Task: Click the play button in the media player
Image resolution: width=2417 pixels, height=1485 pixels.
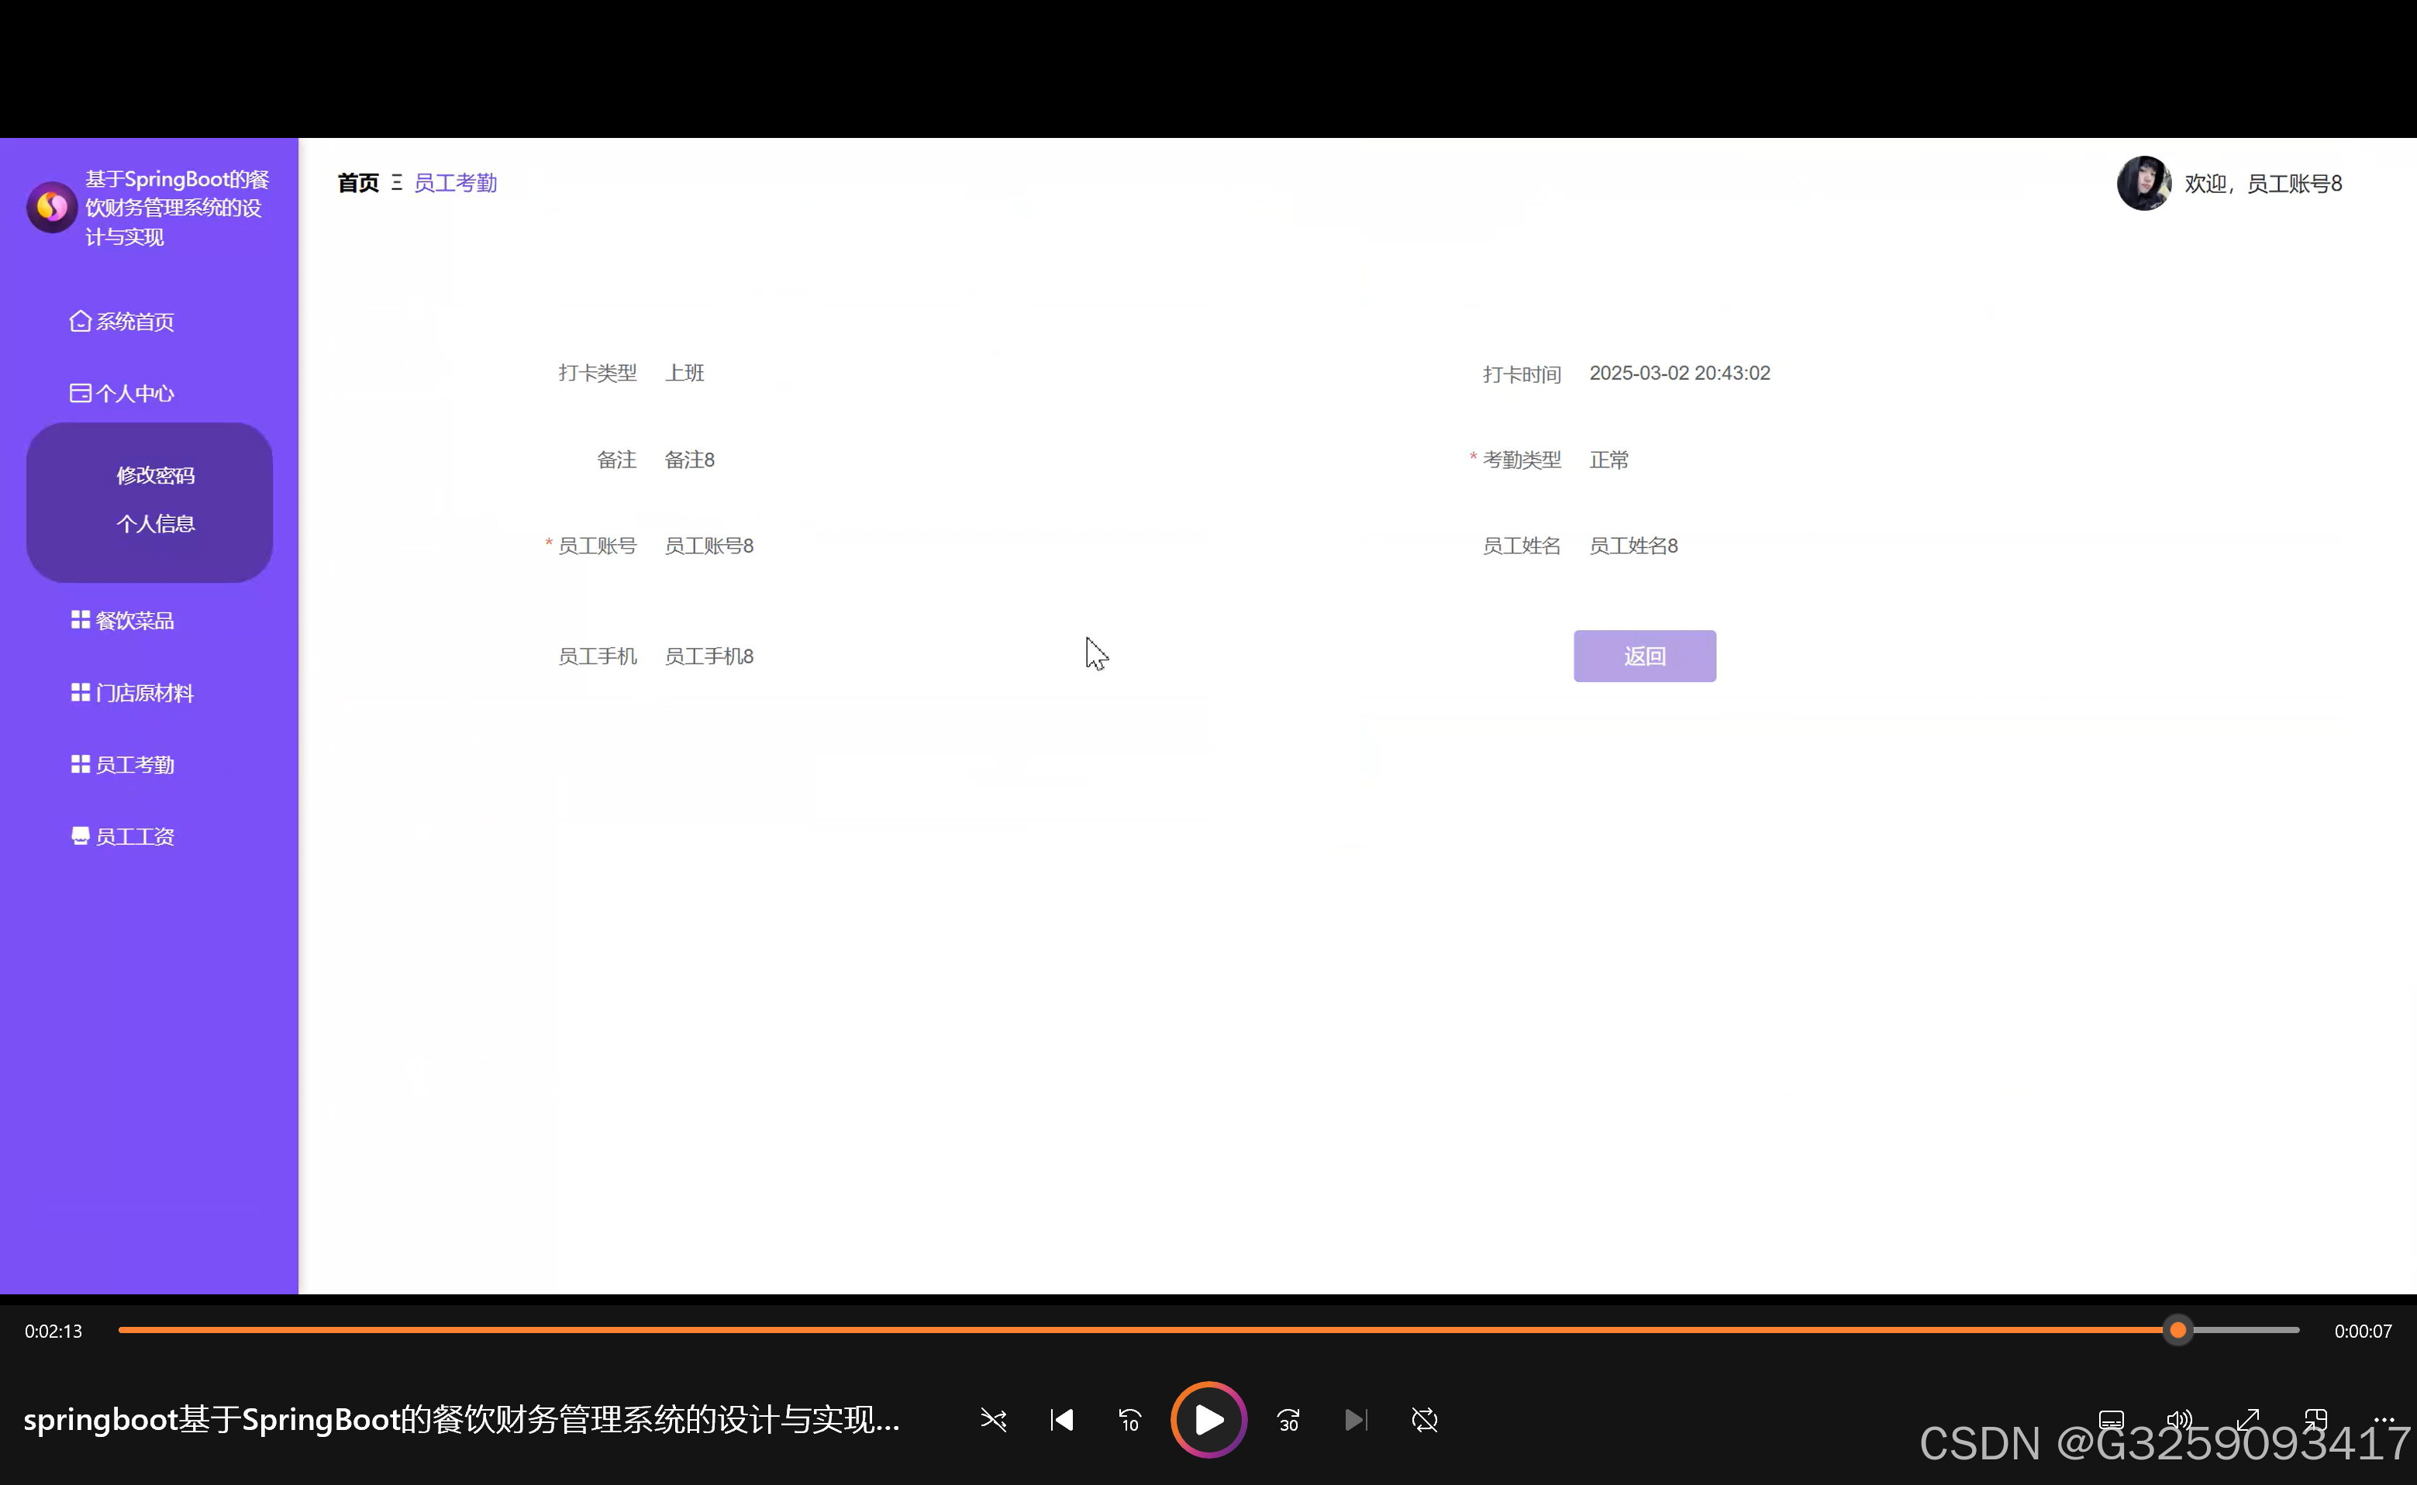Action: coord(1209,1419)
